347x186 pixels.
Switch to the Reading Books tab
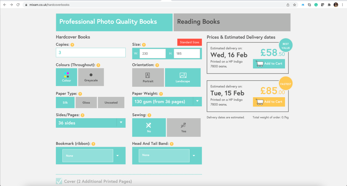click(x=232, y=22)
